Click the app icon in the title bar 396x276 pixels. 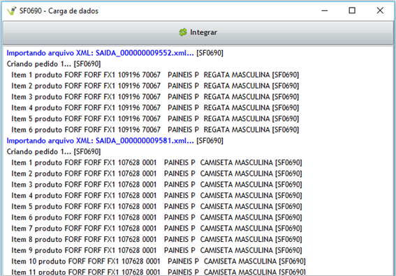[12, 11]
